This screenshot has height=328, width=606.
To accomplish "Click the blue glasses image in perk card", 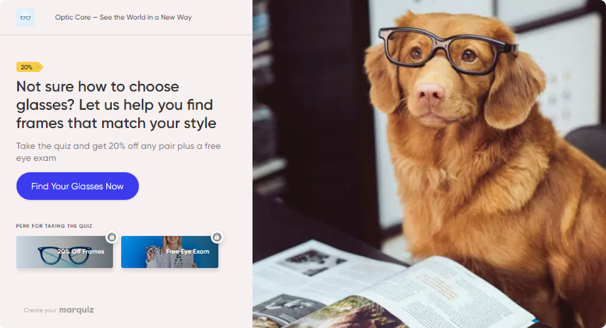I will 63,255.
